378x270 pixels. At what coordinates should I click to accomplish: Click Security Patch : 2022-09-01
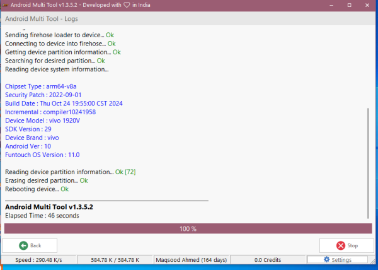click(43, 95)
